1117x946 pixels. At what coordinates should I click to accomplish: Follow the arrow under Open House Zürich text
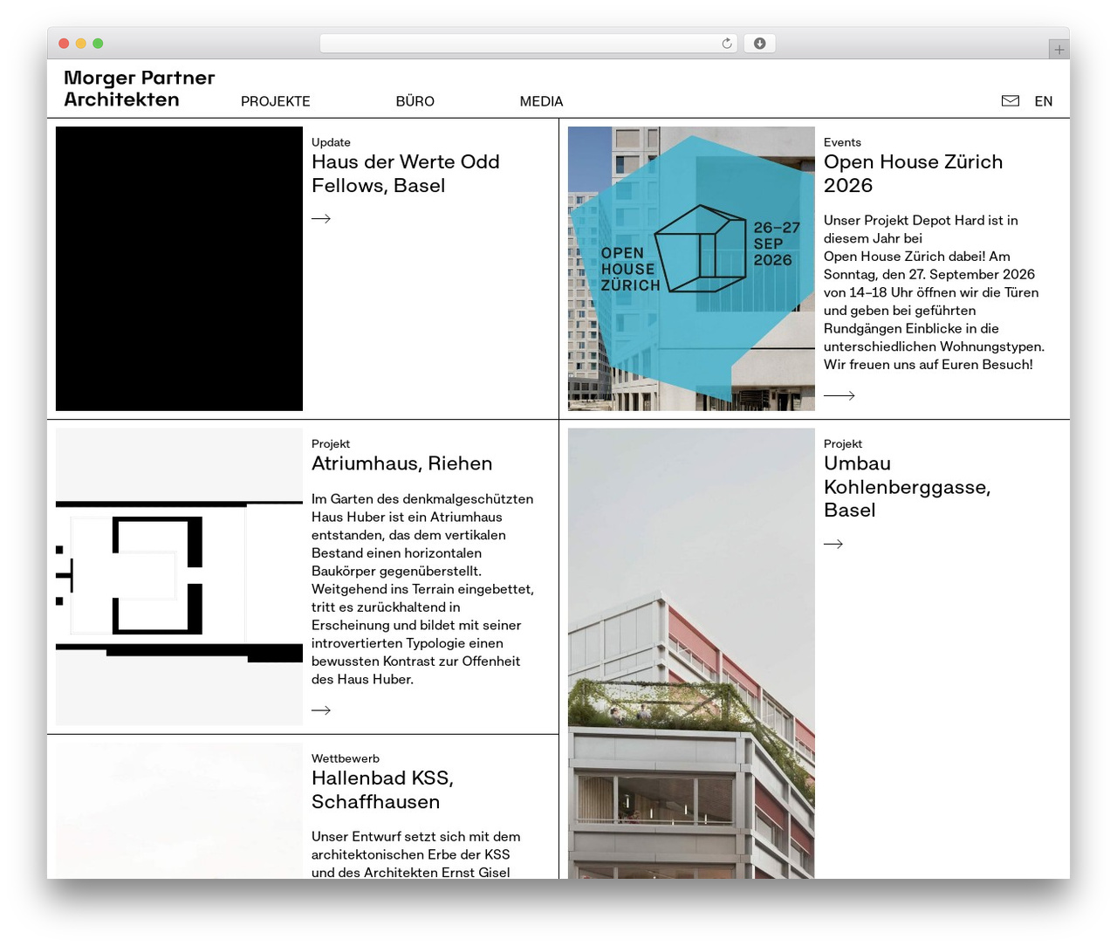[x=839, y=395]
